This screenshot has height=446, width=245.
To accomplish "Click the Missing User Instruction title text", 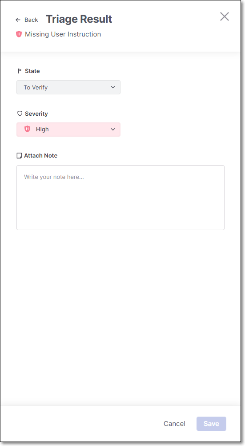I will [x=63, y=34].
